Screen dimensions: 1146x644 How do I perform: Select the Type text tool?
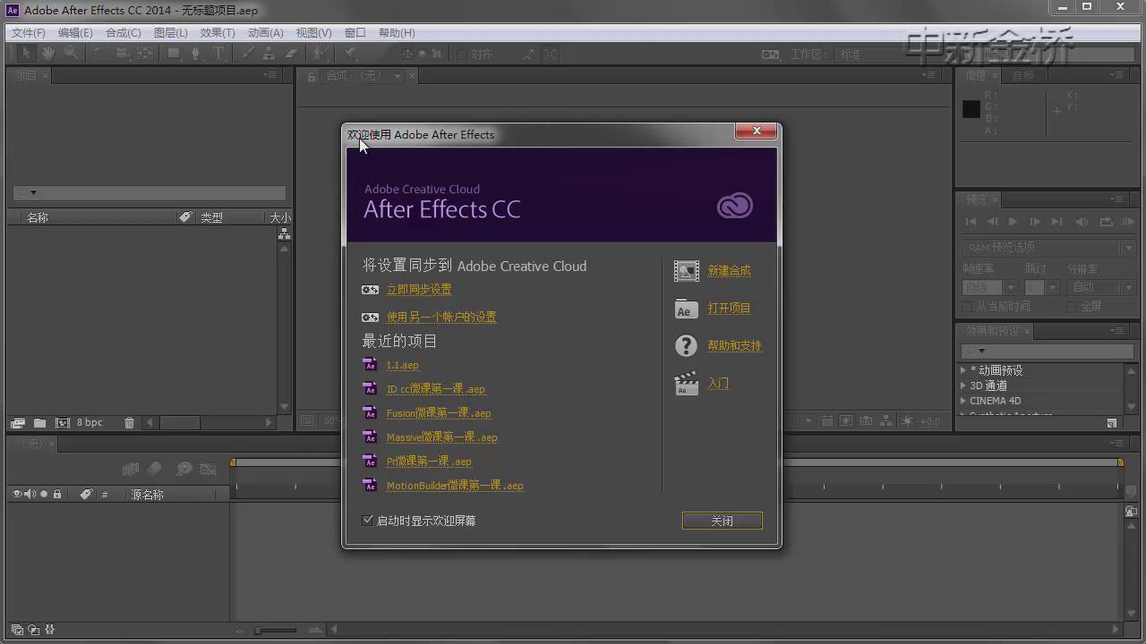[218, 54]
